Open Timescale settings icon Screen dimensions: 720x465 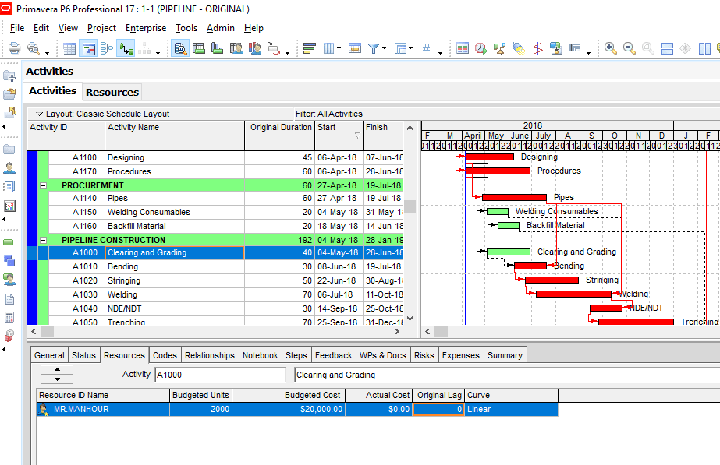pyautogui.click(x=354, y=48)
